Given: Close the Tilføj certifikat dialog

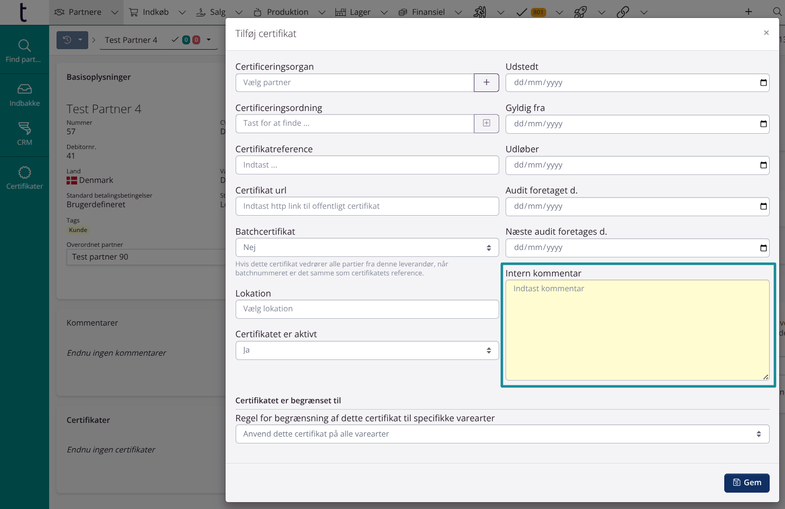Looking at the screenshot, I should [x=766, y=33].
